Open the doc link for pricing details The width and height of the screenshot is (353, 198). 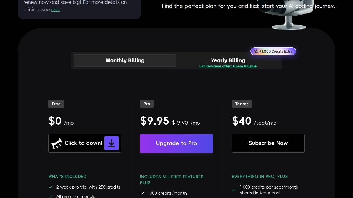pyautogui.click(x=56, y=9)
